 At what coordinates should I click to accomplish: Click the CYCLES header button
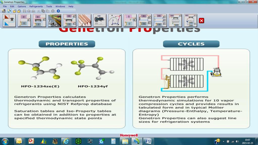point(191,44)
